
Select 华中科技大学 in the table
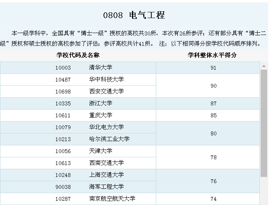(x=107, y=79)
